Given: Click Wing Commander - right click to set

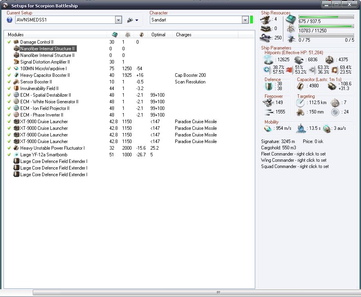Looking at the screenshot, I should coord(293,160).
